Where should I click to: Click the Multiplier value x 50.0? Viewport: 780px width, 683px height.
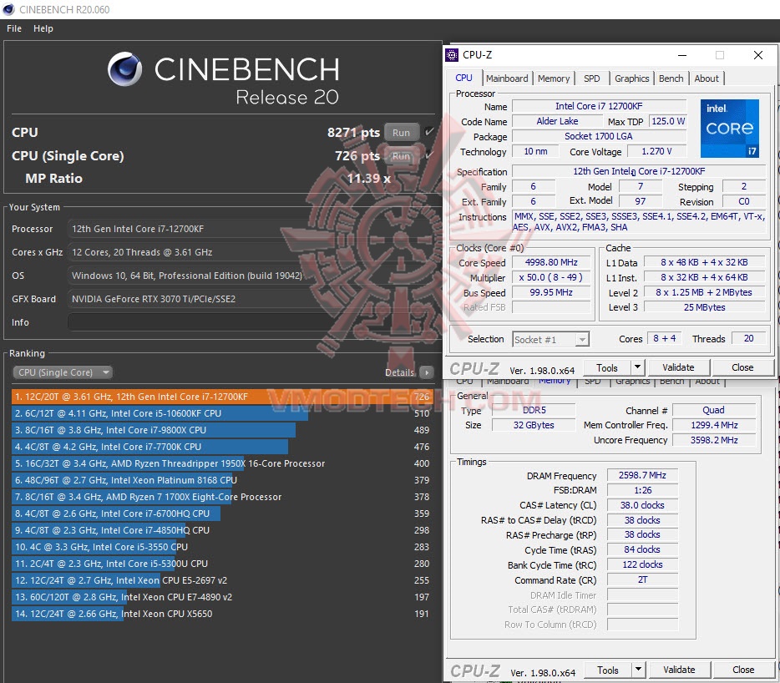click(551, 277)
